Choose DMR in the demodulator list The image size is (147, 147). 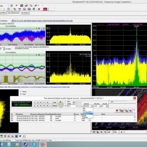(x=88, y=116)
